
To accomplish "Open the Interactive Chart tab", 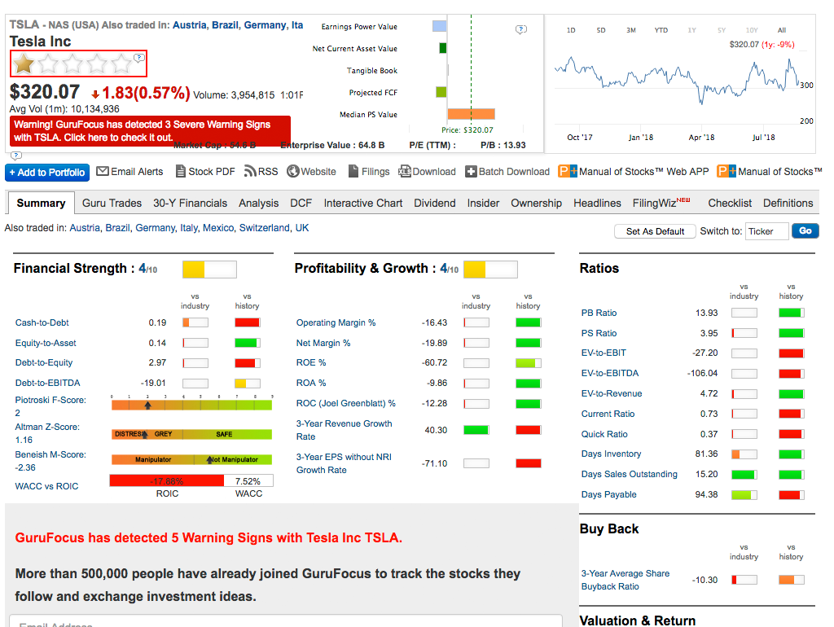I will [363, 203].
